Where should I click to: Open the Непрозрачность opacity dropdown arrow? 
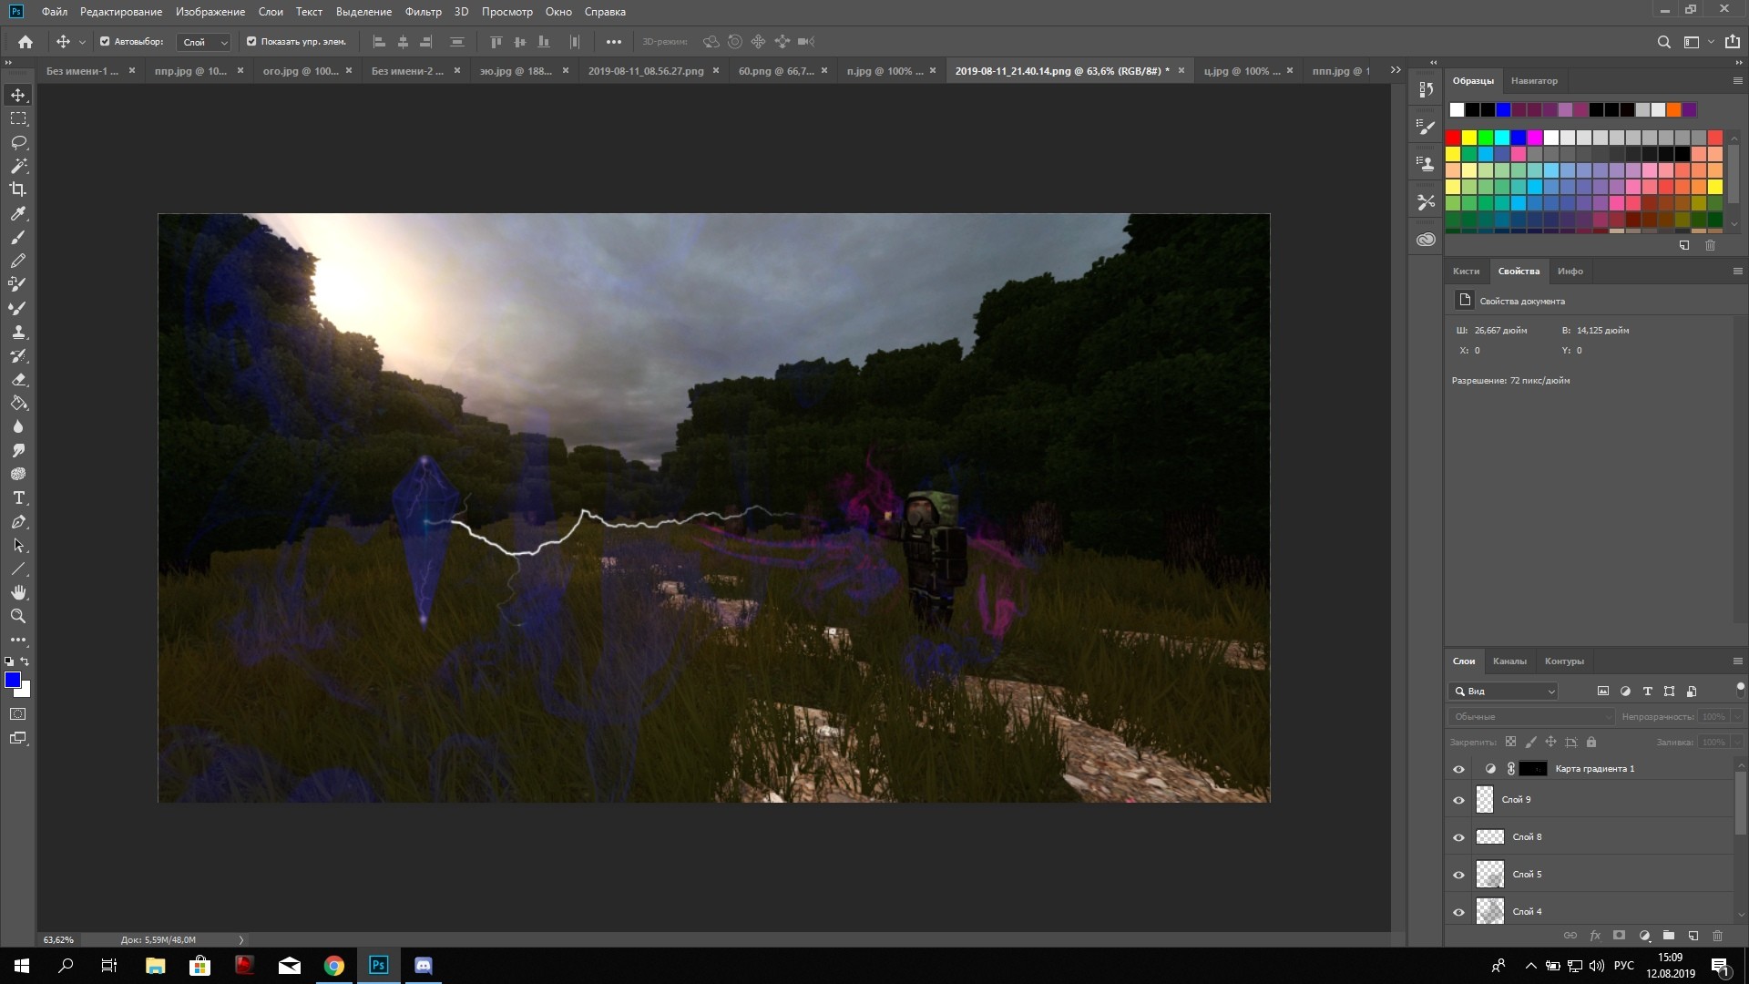(1737, 717)
